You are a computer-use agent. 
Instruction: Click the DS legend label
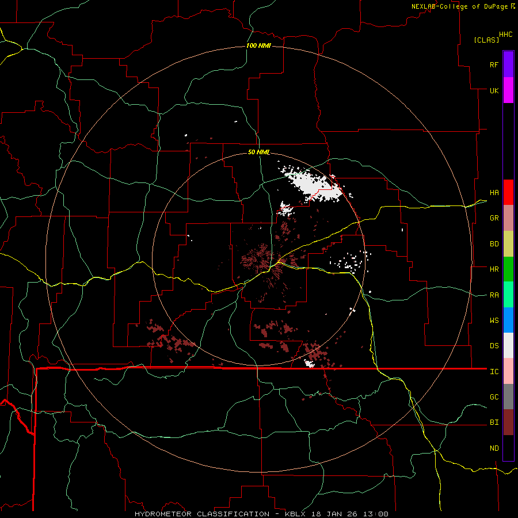click(494, 346)
